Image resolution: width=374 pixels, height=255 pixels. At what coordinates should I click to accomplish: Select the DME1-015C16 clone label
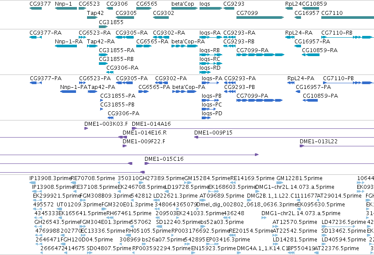(164, 159)
